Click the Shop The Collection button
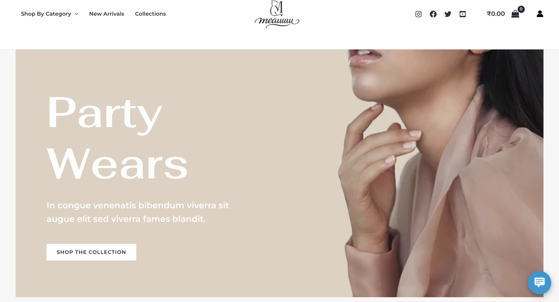Image resolution: width=559 pixels, height=302 pixels. 91,252
